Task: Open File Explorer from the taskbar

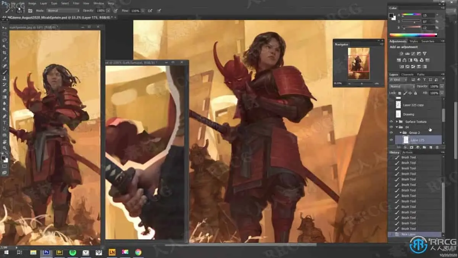Action: [33, 252]
